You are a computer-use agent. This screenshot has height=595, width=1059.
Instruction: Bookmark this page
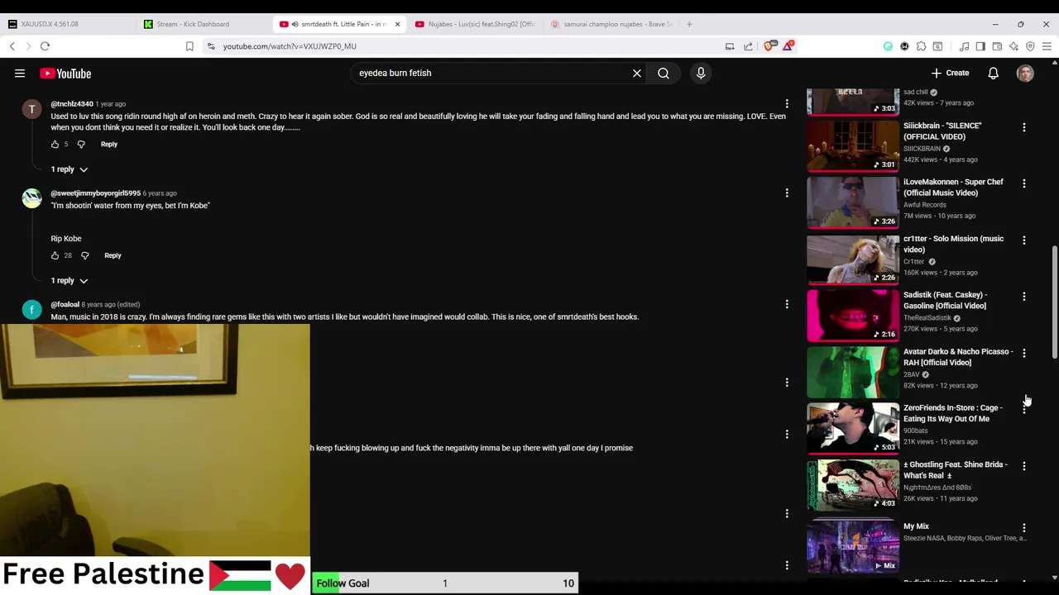[189, 46]
